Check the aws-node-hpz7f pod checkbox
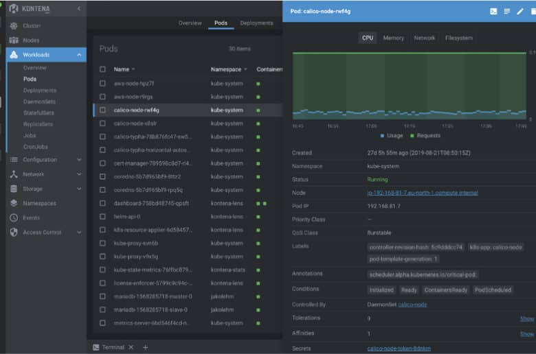 pyautogui.click(x=102, y=83)
